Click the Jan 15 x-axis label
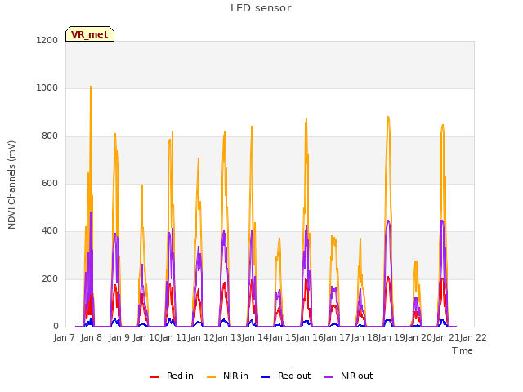Image resolution: width=523 pixels, height=392 pixels. (x=283, y=337)
